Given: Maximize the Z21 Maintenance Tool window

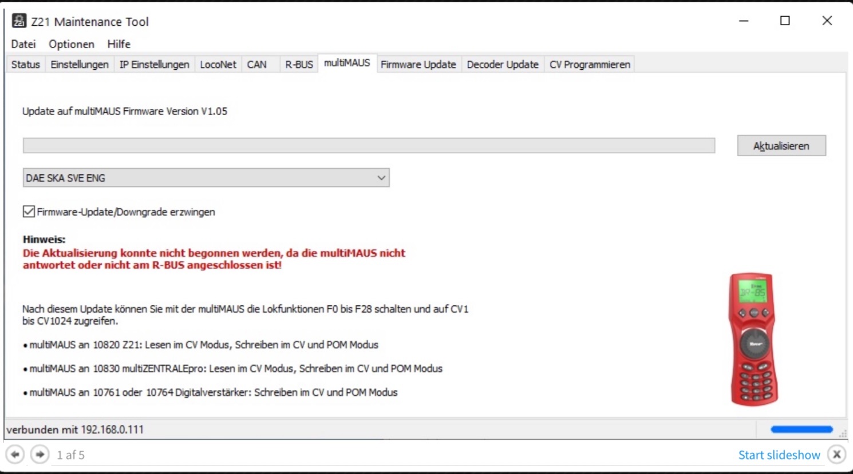Looking at the screenshot, I should point(785,21).
